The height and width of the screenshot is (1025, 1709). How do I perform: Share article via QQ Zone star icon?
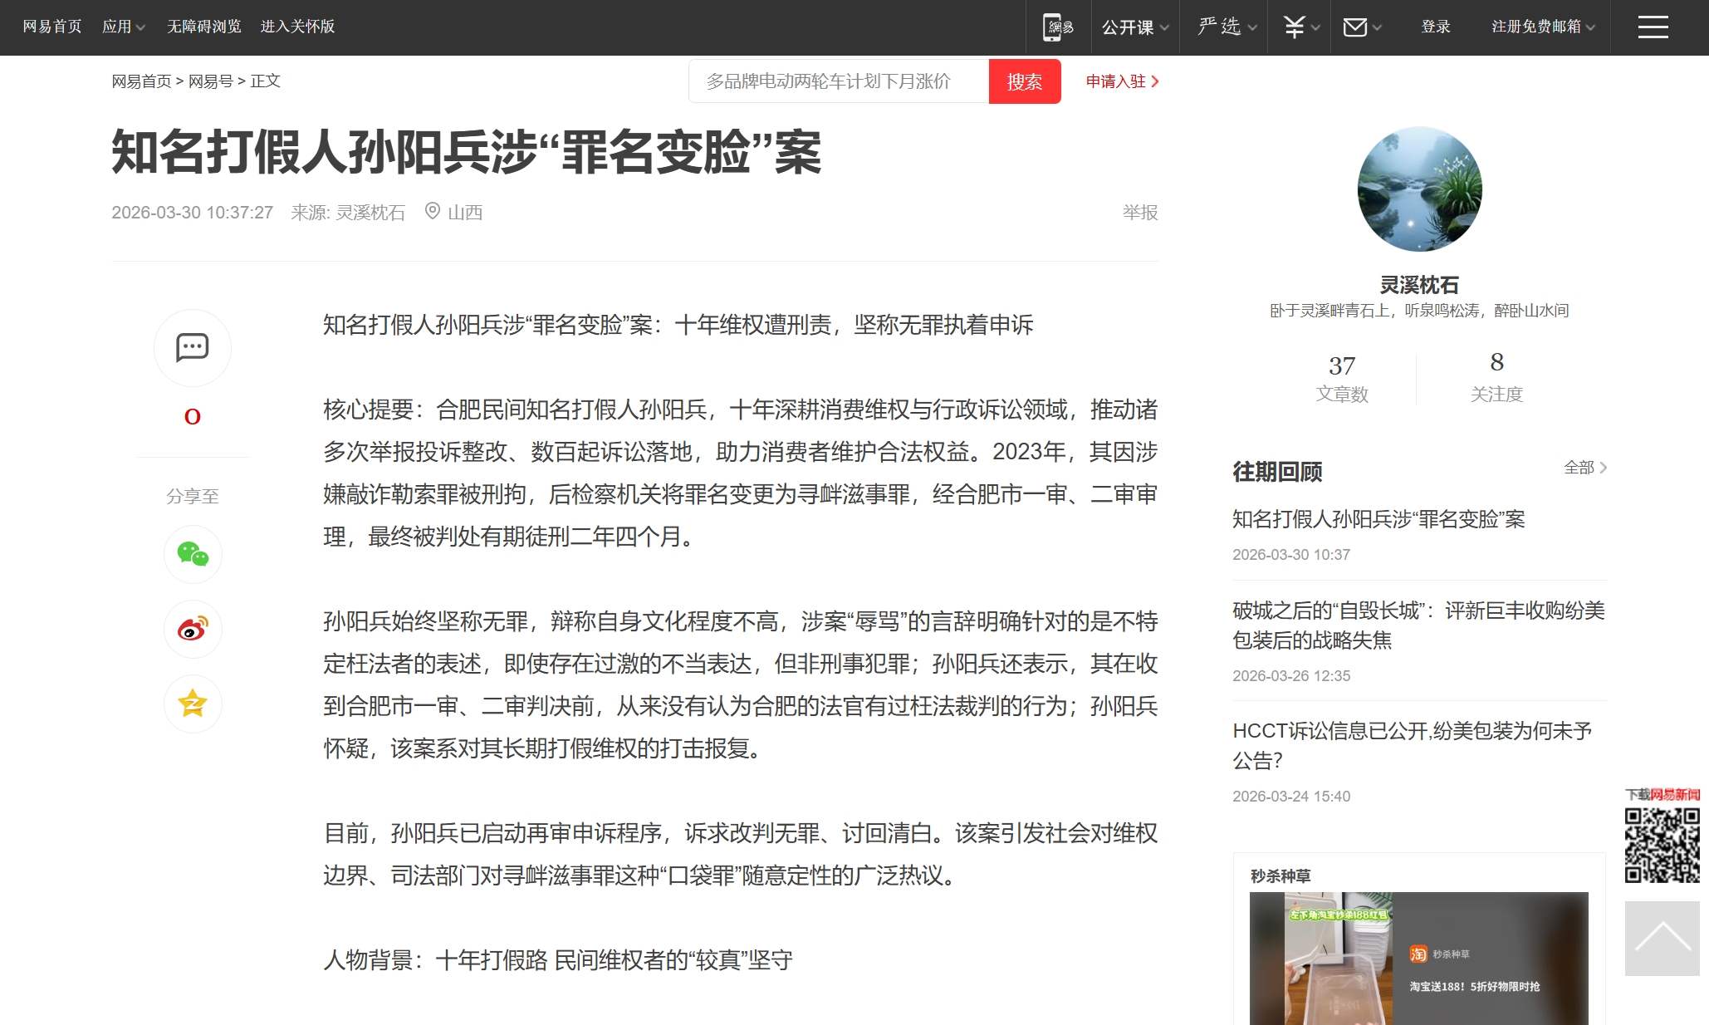(193, 704)
